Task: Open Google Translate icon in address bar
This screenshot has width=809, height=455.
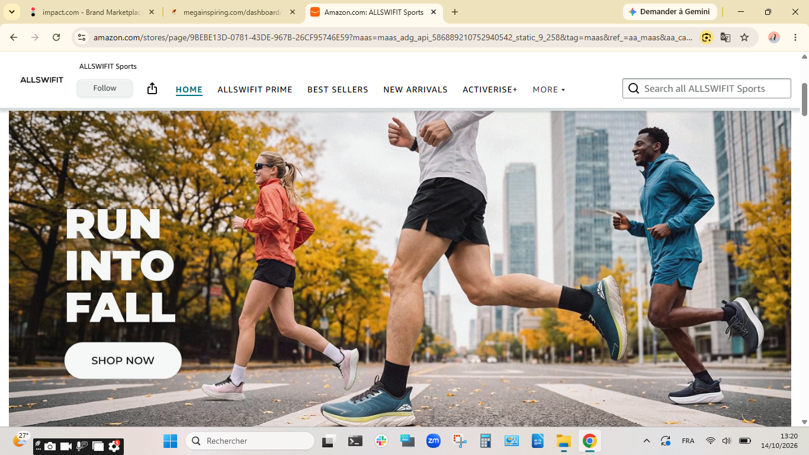Action: 725,37
